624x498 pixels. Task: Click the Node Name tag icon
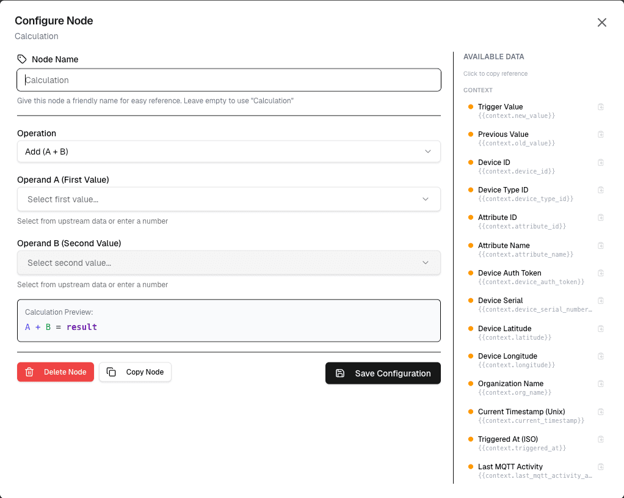(x=22, y=59)
